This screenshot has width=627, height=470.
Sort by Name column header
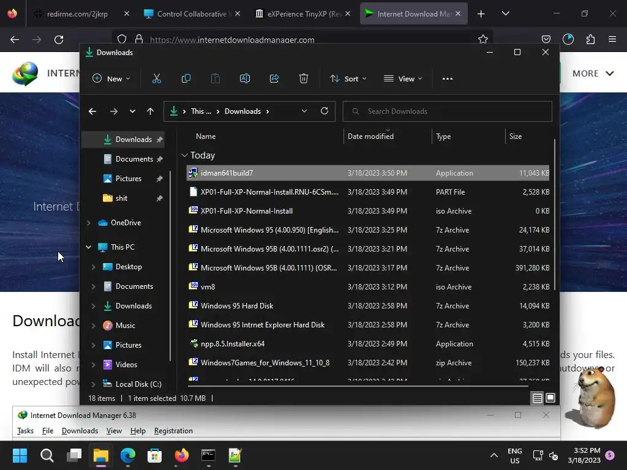pos(206,136)
